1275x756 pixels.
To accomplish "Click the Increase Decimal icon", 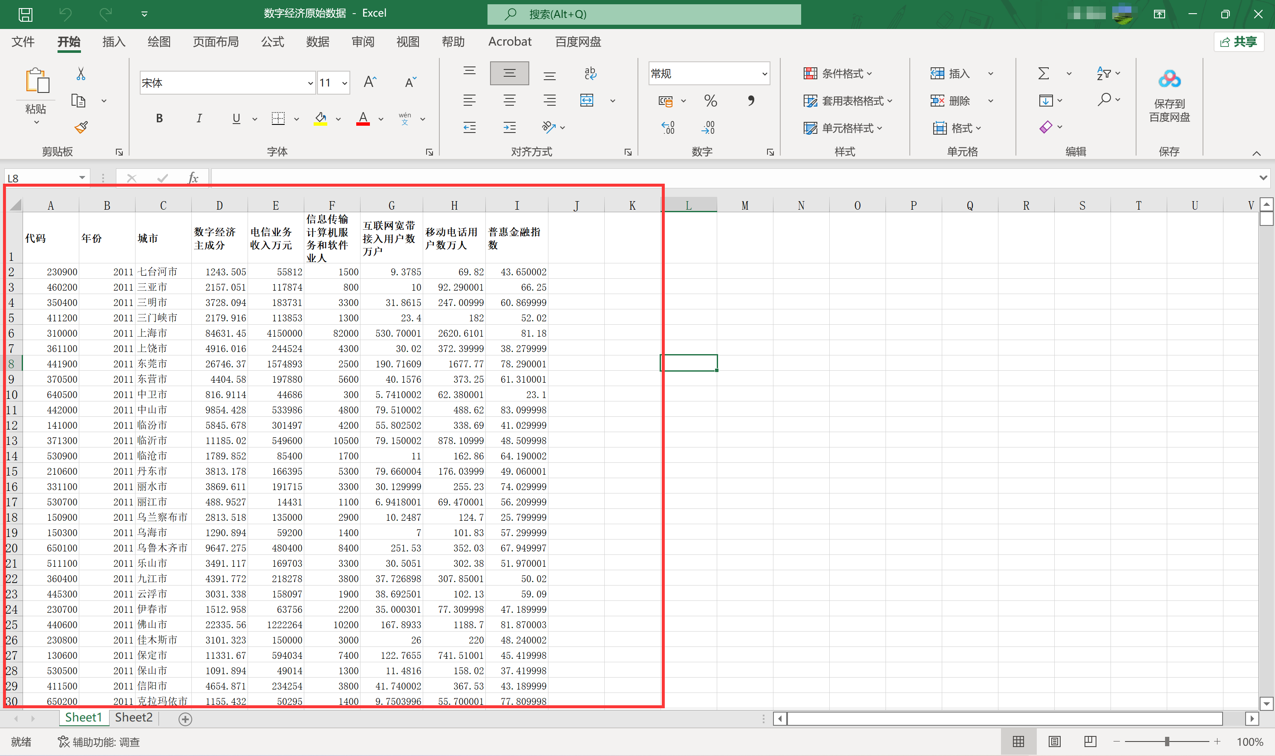I will click(x=667, y=127).
